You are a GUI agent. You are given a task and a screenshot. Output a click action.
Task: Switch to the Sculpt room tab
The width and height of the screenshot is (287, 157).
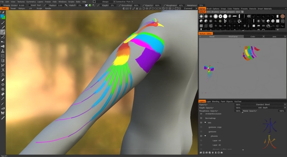pyautogui.click(x=39, y=8)
